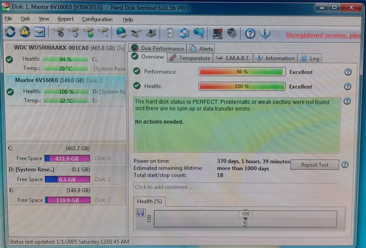The height and width of the screenshot is (248, 366).
Task: Click the C: free space 411.9 GB bar
Action: click(x=67, y=158)
